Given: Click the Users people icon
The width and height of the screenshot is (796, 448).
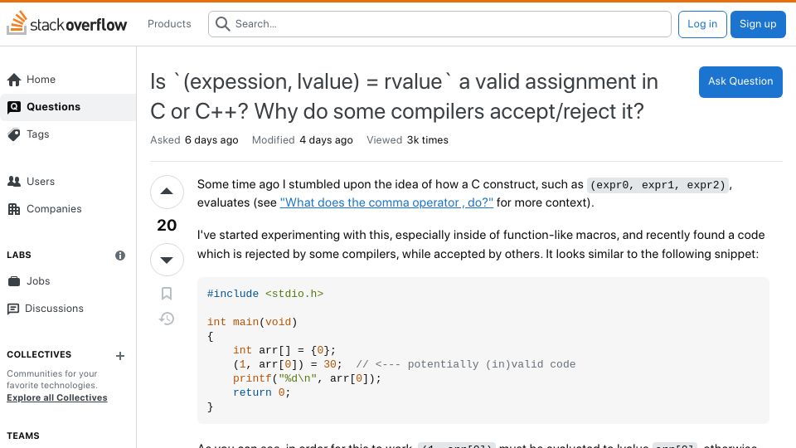Looking at the screenshot, I should pyautogui.click(x=14, y=182).
